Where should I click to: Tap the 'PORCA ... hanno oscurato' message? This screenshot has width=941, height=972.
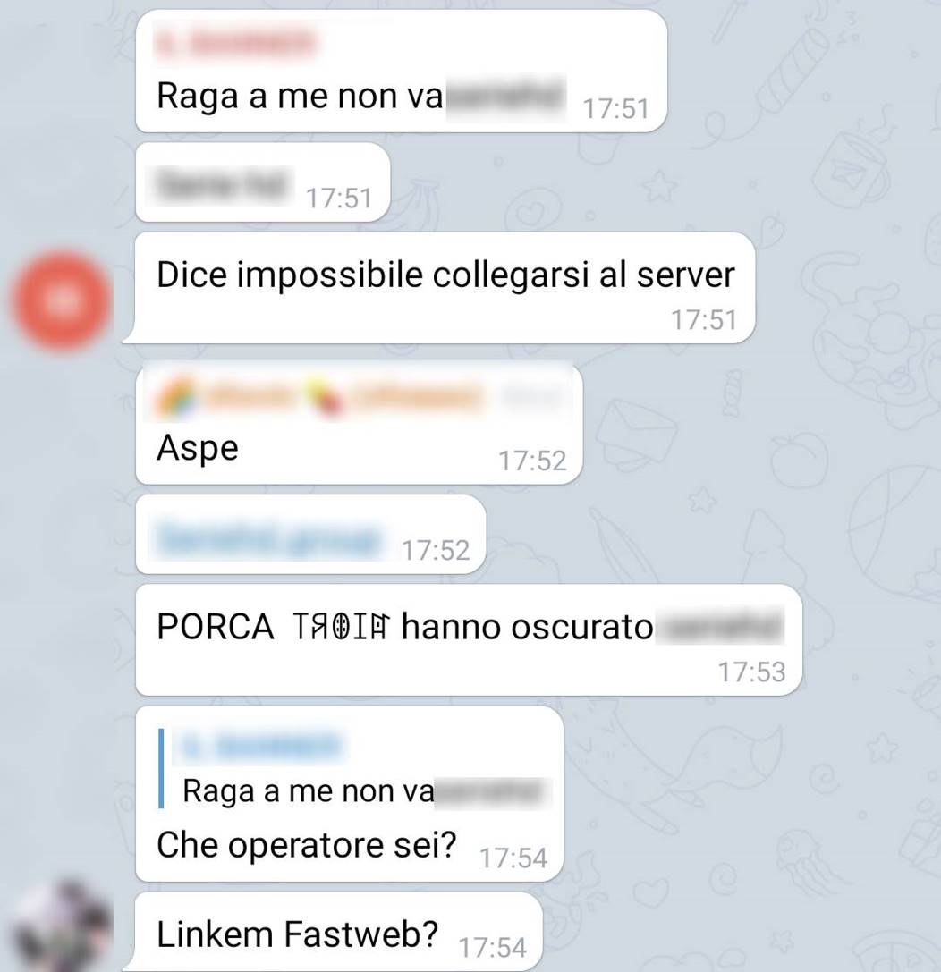469,639
